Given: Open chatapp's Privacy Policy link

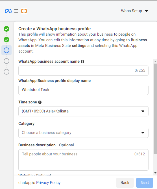Looking at the screenshot, I should (48, 183).
